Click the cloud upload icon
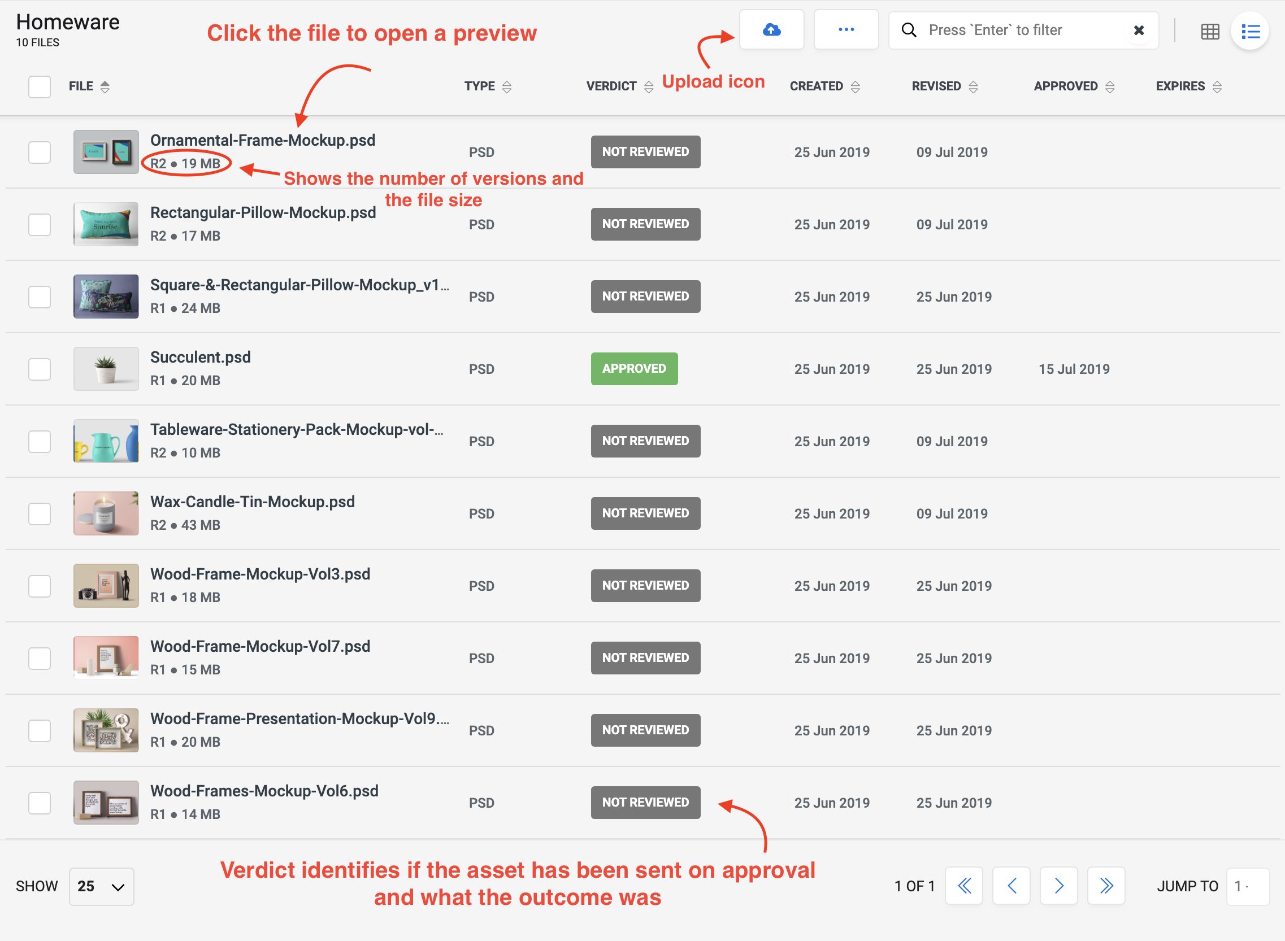The image size is (1285, 941). [771, 29]
